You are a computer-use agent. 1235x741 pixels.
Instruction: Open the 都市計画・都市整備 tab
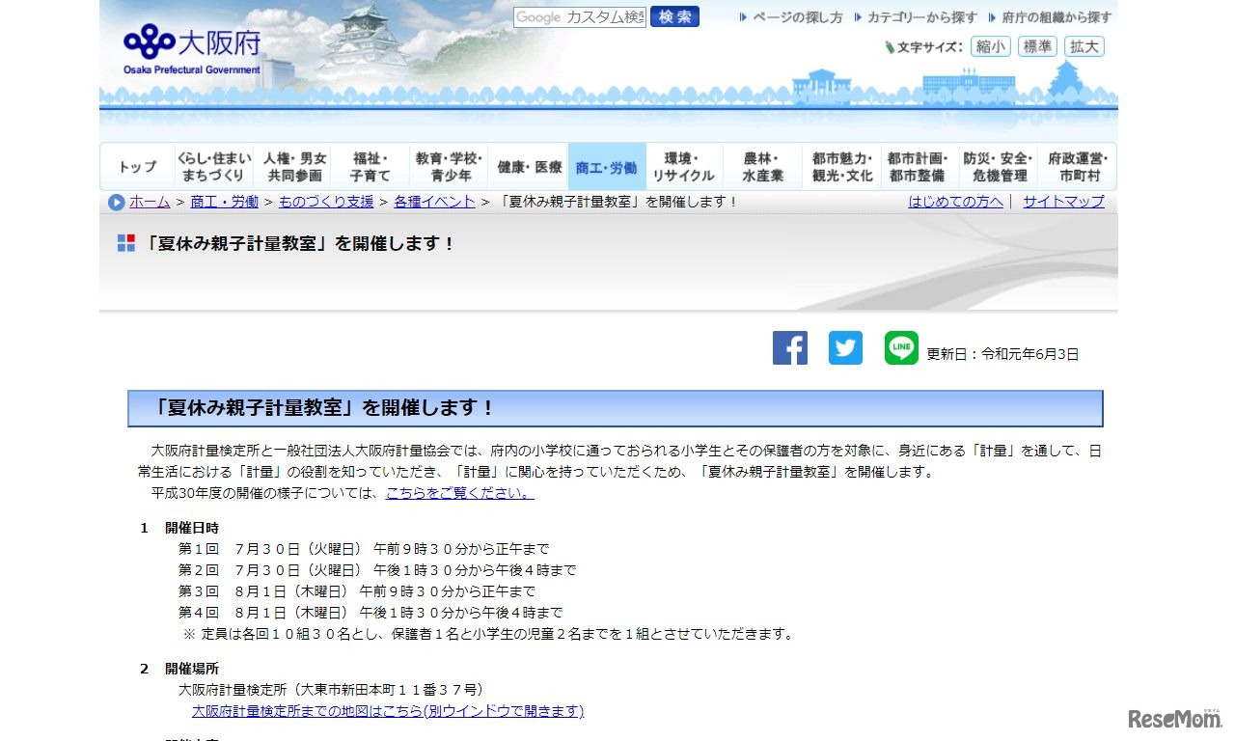click(x=918, y=167)
